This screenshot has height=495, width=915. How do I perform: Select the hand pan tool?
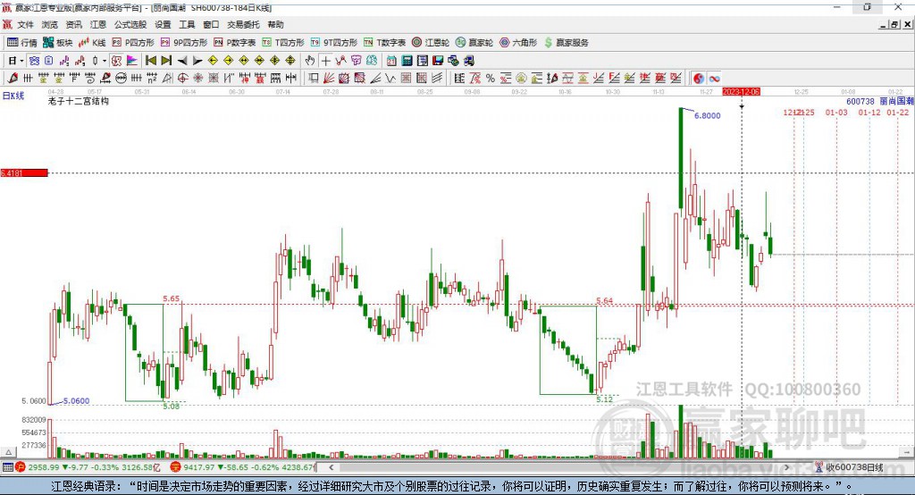[310, 61]
